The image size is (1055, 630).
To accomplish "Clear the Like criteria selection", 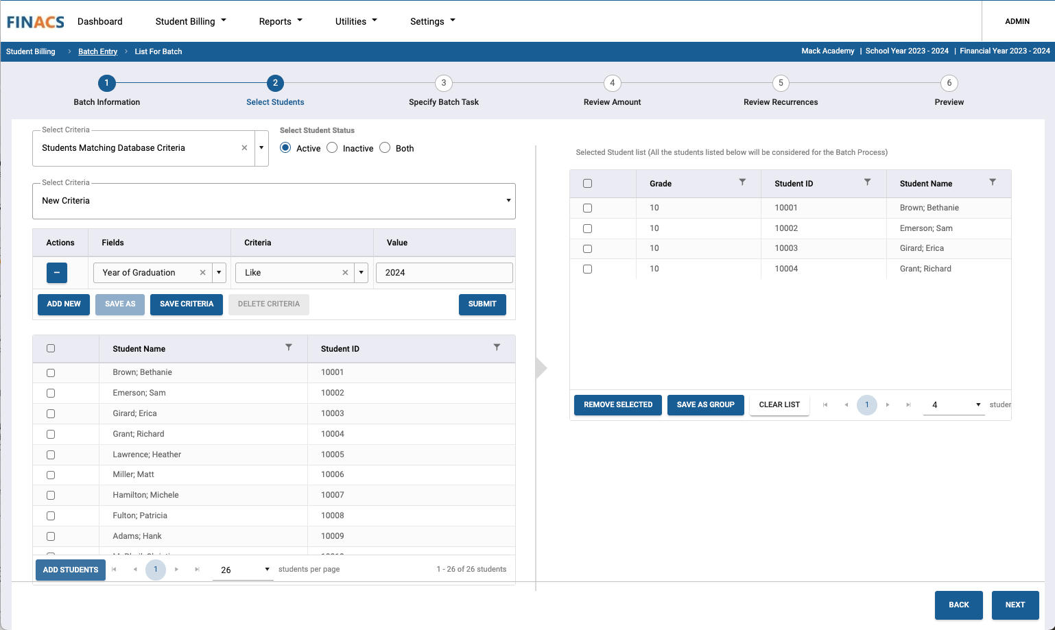I will (x=345, y=273).
